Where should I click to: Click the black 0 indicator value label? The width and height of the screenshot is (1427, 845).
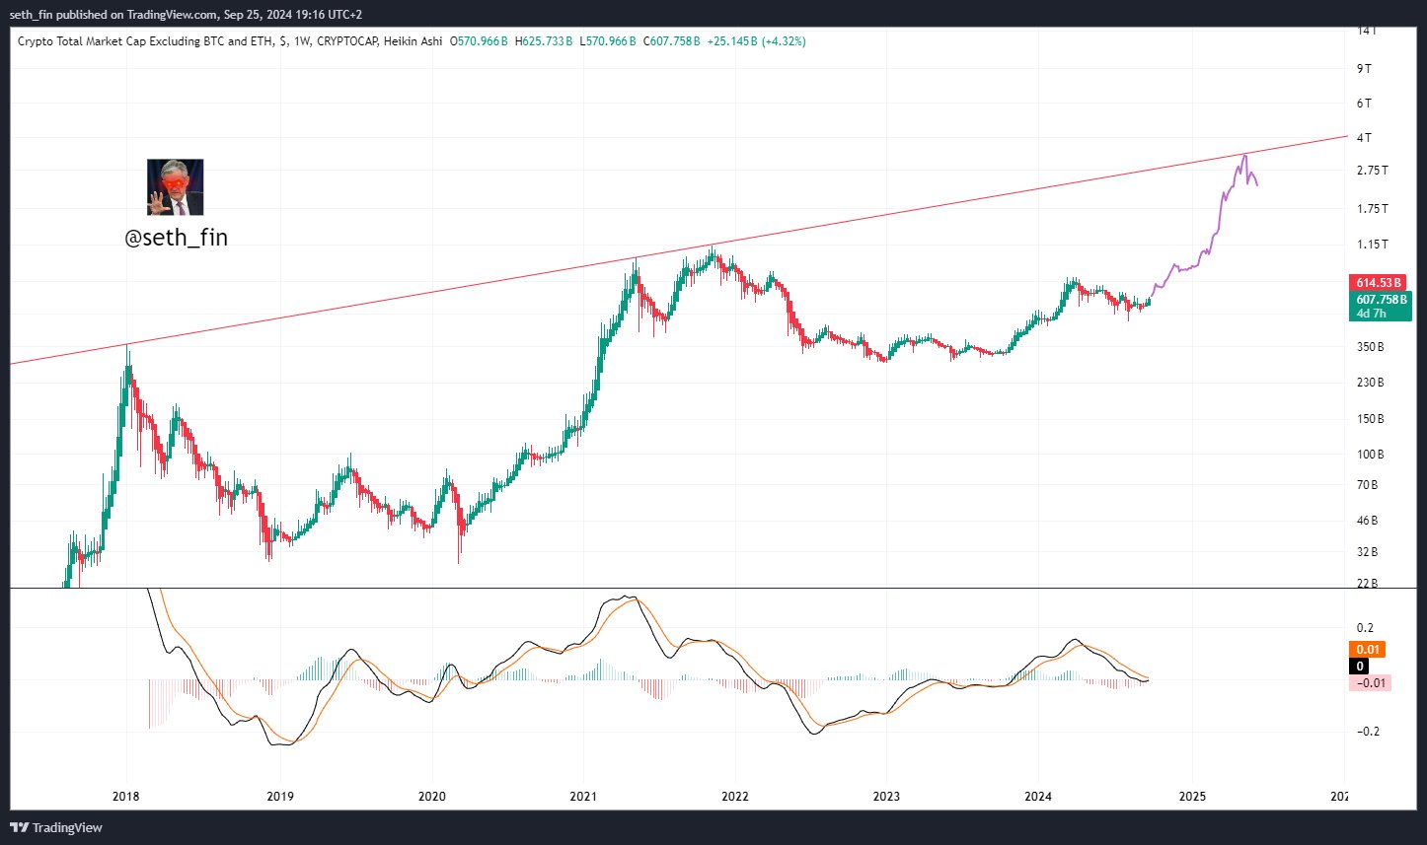[x=1359, y=667]
